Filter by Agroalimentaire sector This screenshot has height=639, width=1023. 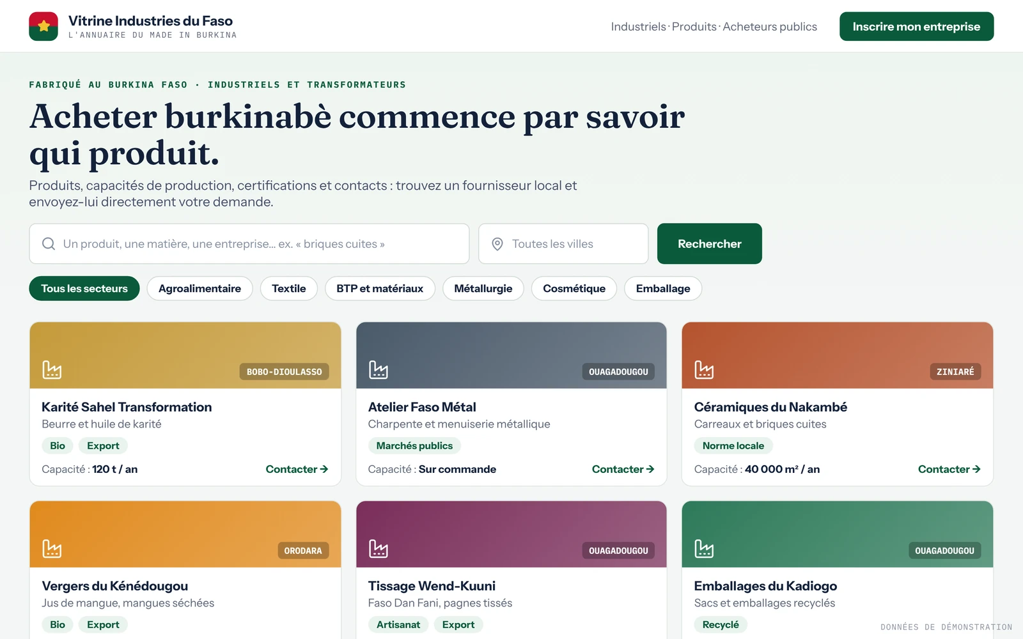(x=199, y=288)
